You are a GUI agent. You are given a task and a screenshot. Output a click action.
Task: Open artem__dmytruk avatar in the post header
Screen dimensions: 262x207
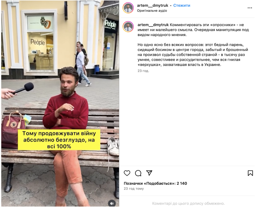coord(128,8)
